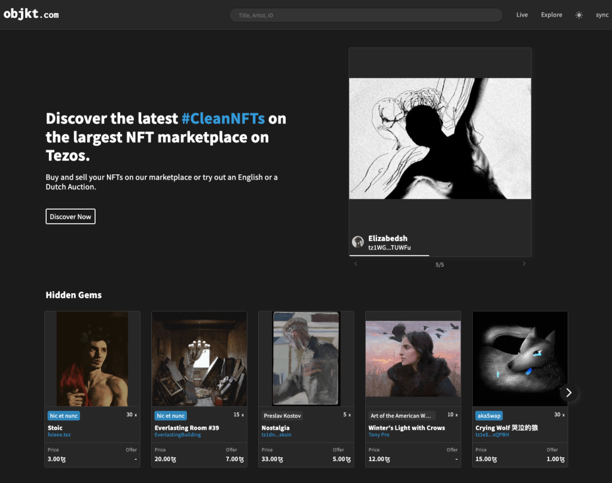The height and width of the screenshot is (483, 612).
Task: Click the 5/5 slide counter
Action: [439, 264]
